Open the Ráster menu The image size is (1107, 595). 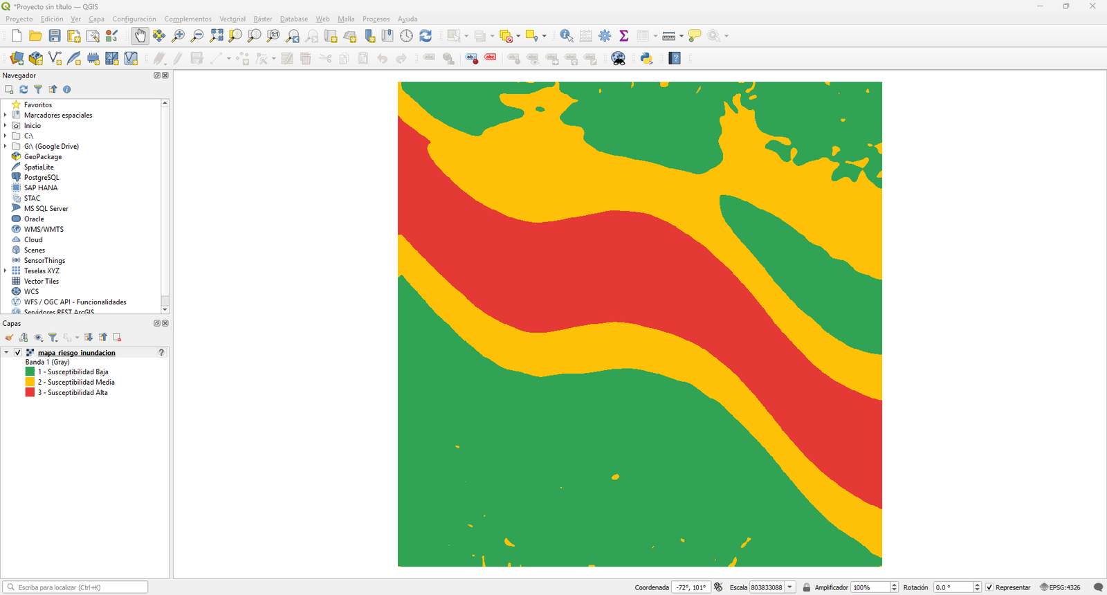tap(263, 19)
